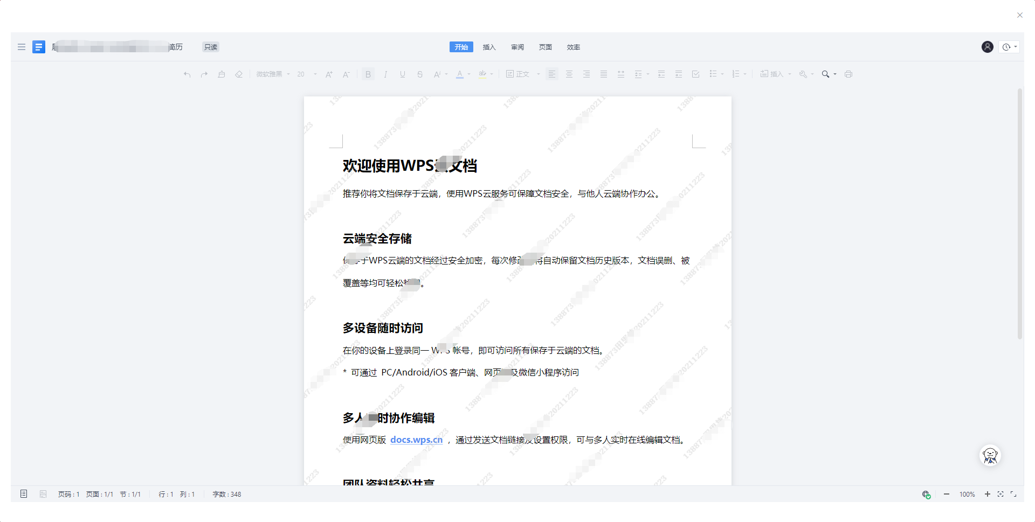Click the clear formatting eraser icon

(x=239, y=74)
